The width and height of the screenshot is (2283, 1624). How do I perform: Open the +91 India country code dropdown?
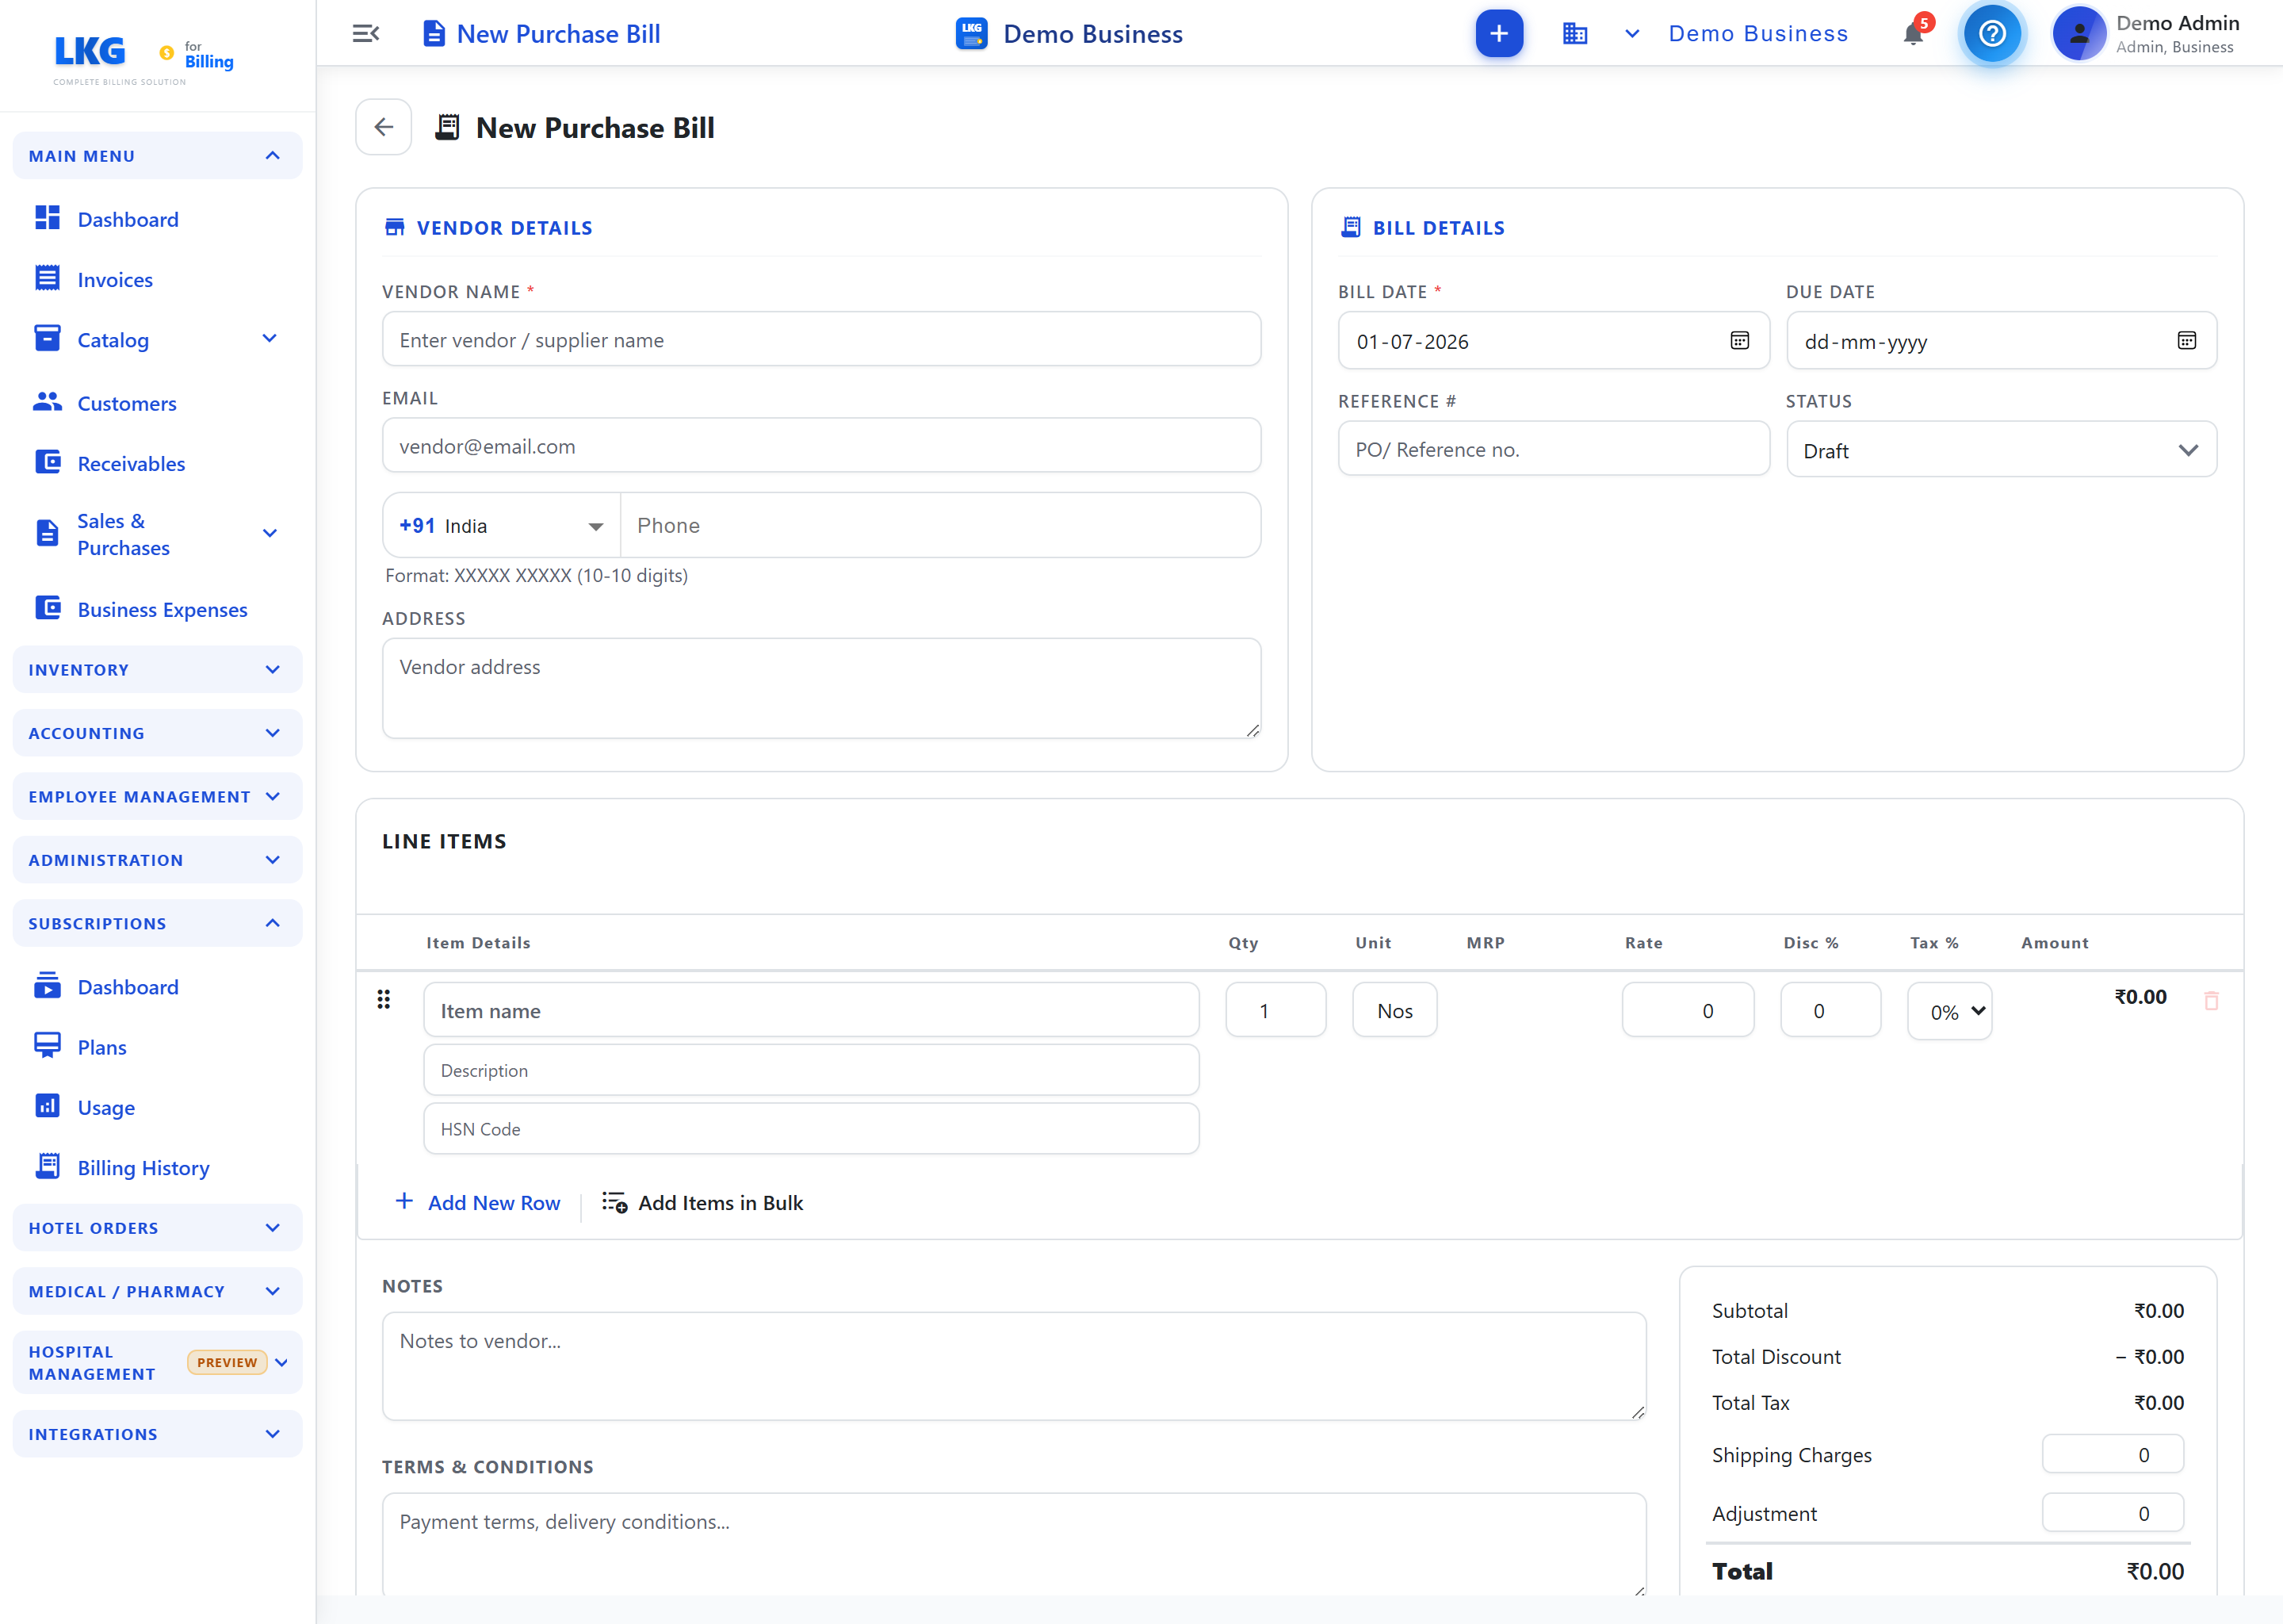[x=502, y=526]
